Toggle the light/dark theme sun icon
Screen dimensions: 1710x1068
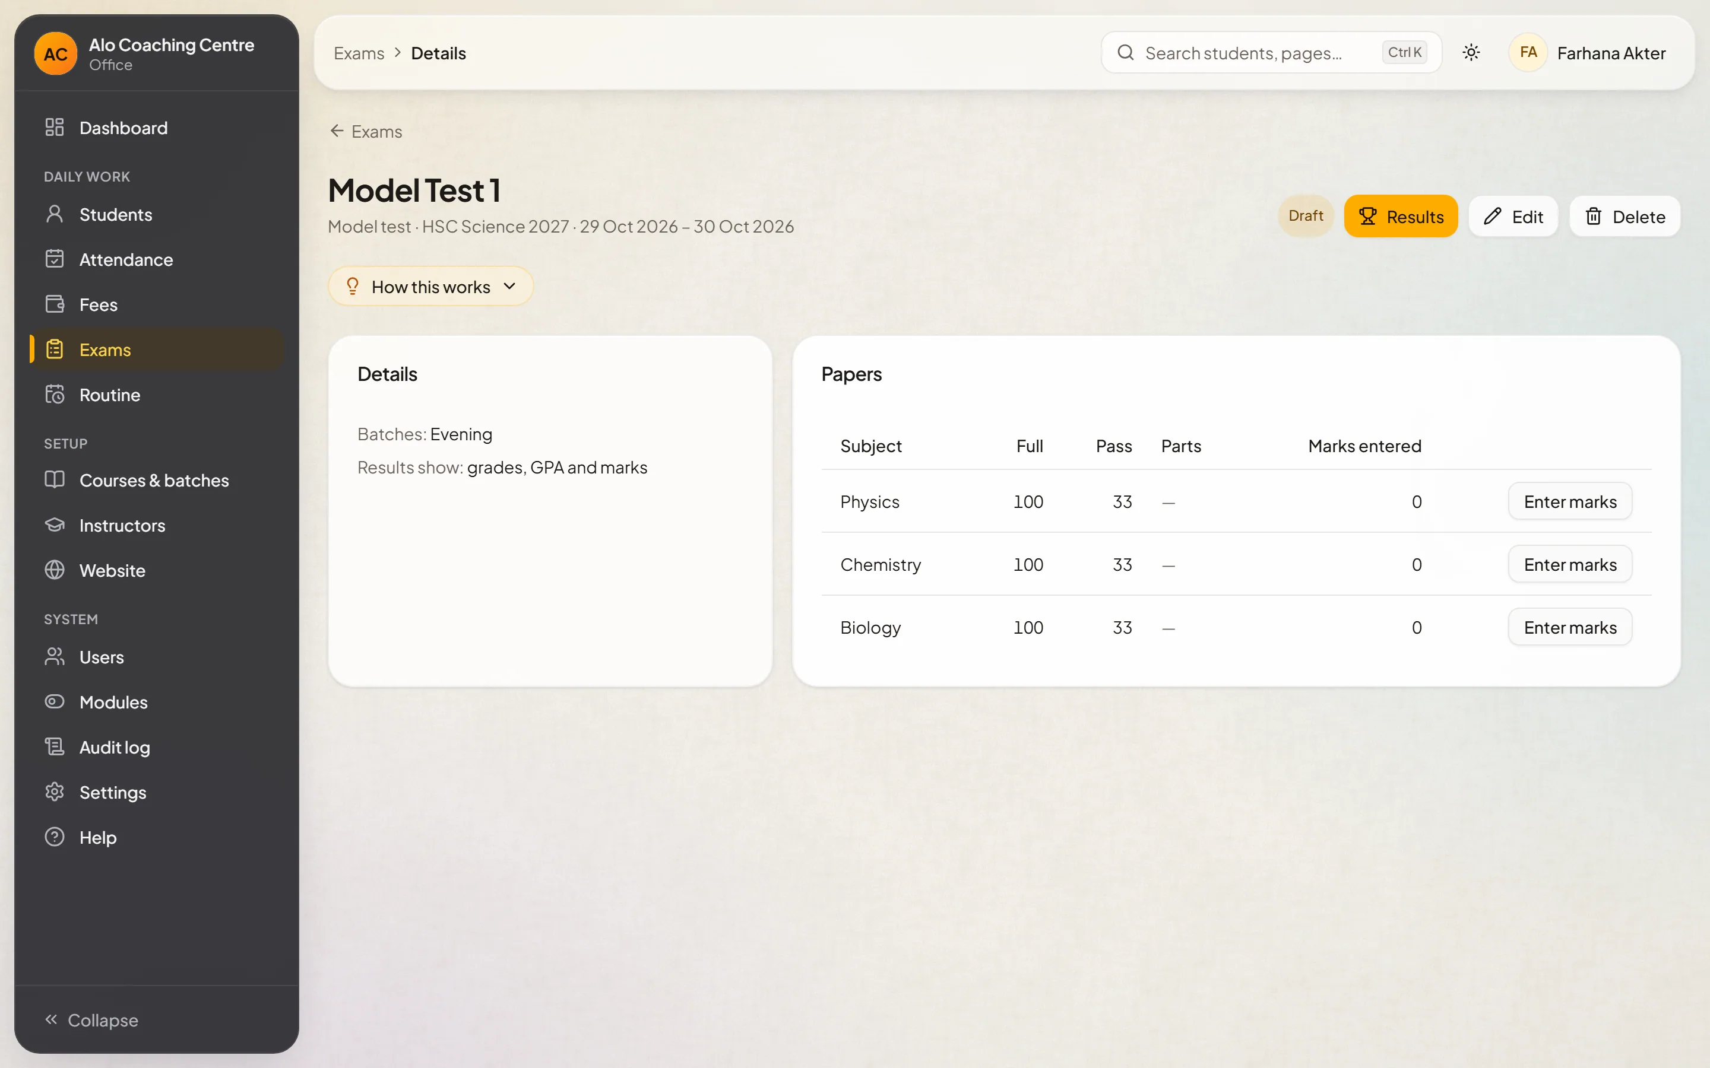pyautogui.click(x=1471, y=52)
